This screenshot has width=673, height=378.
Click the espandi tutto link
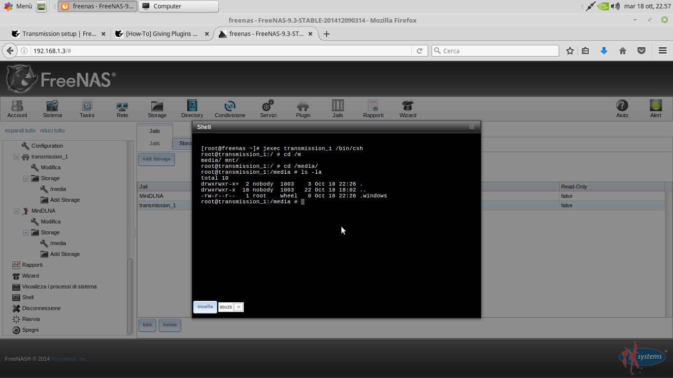[20, 130]
